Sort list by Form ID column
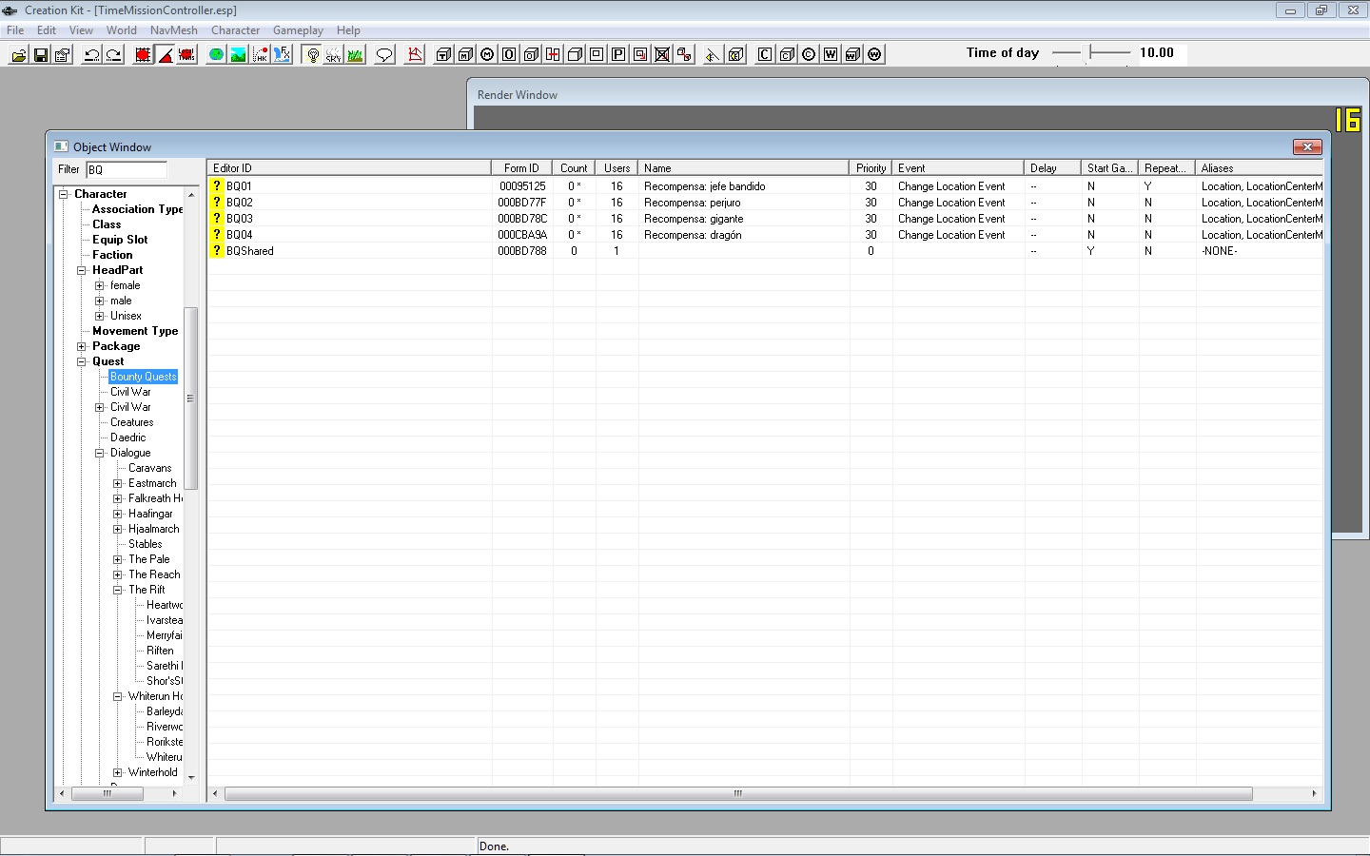Screen dimensions: 1370x856 [x=521, y=168]
